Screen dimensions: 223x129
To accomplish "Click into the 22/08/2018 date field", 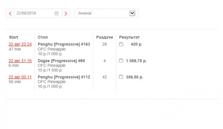I will tap(33, 13).
